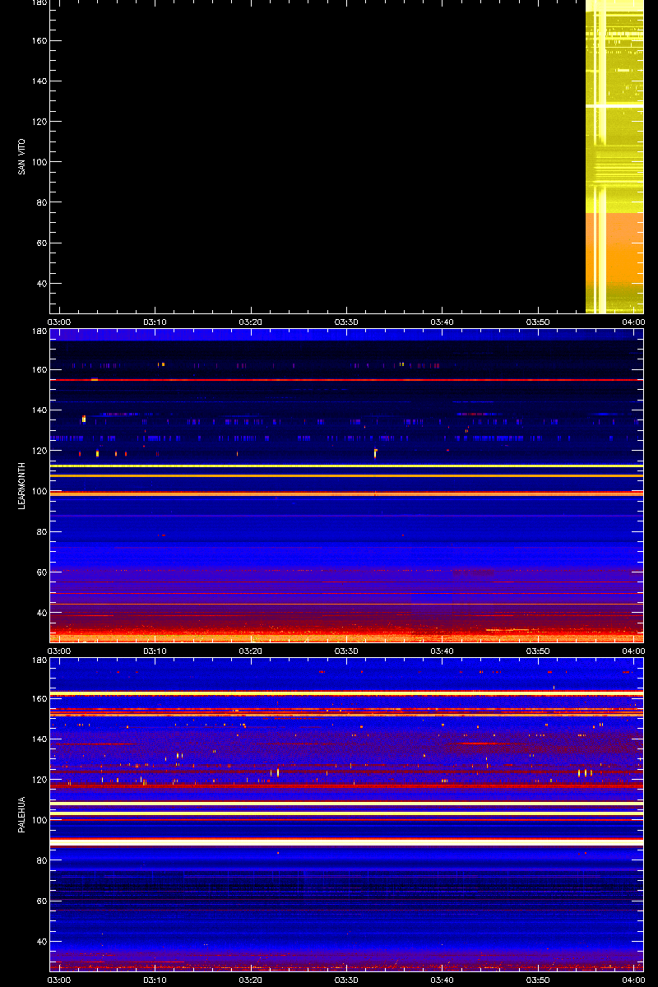Screen dimensions: 658x987
Task: Select the 03:30 time tick under San Vito
Action: [x=346, y=322]
